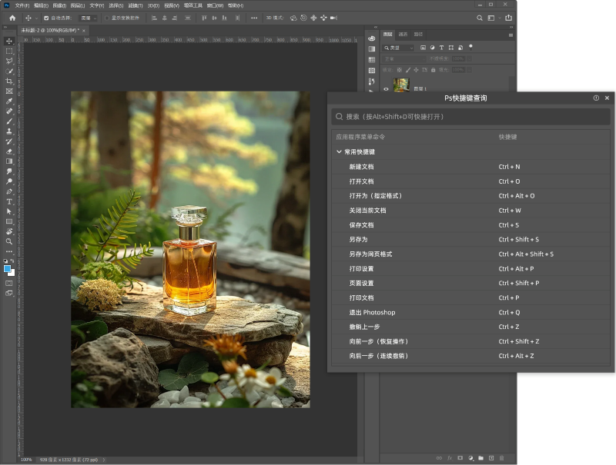Enable the 显示变换控件 checkbox
This screenshot has width=616, height=465.
pyautogui.click(x=107, y=18)
